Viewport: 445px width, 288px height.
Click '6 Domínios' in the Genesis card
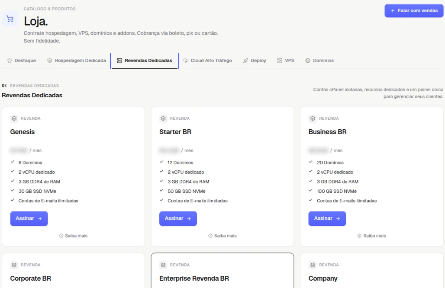click(x=30, y=163)
